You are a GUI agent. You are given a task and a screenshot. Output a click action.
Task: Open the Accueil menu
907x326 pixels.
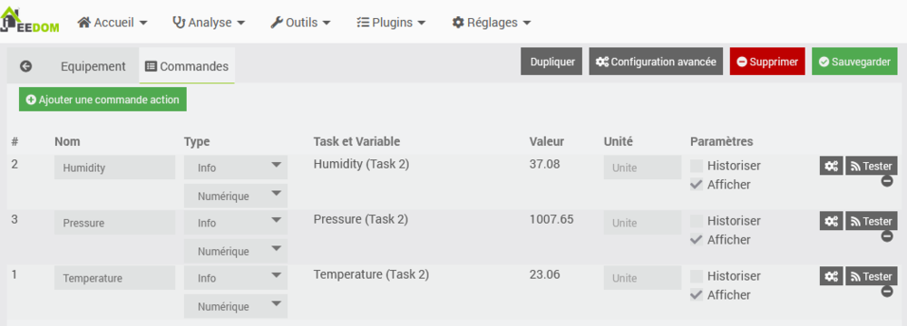pos(112,23)
